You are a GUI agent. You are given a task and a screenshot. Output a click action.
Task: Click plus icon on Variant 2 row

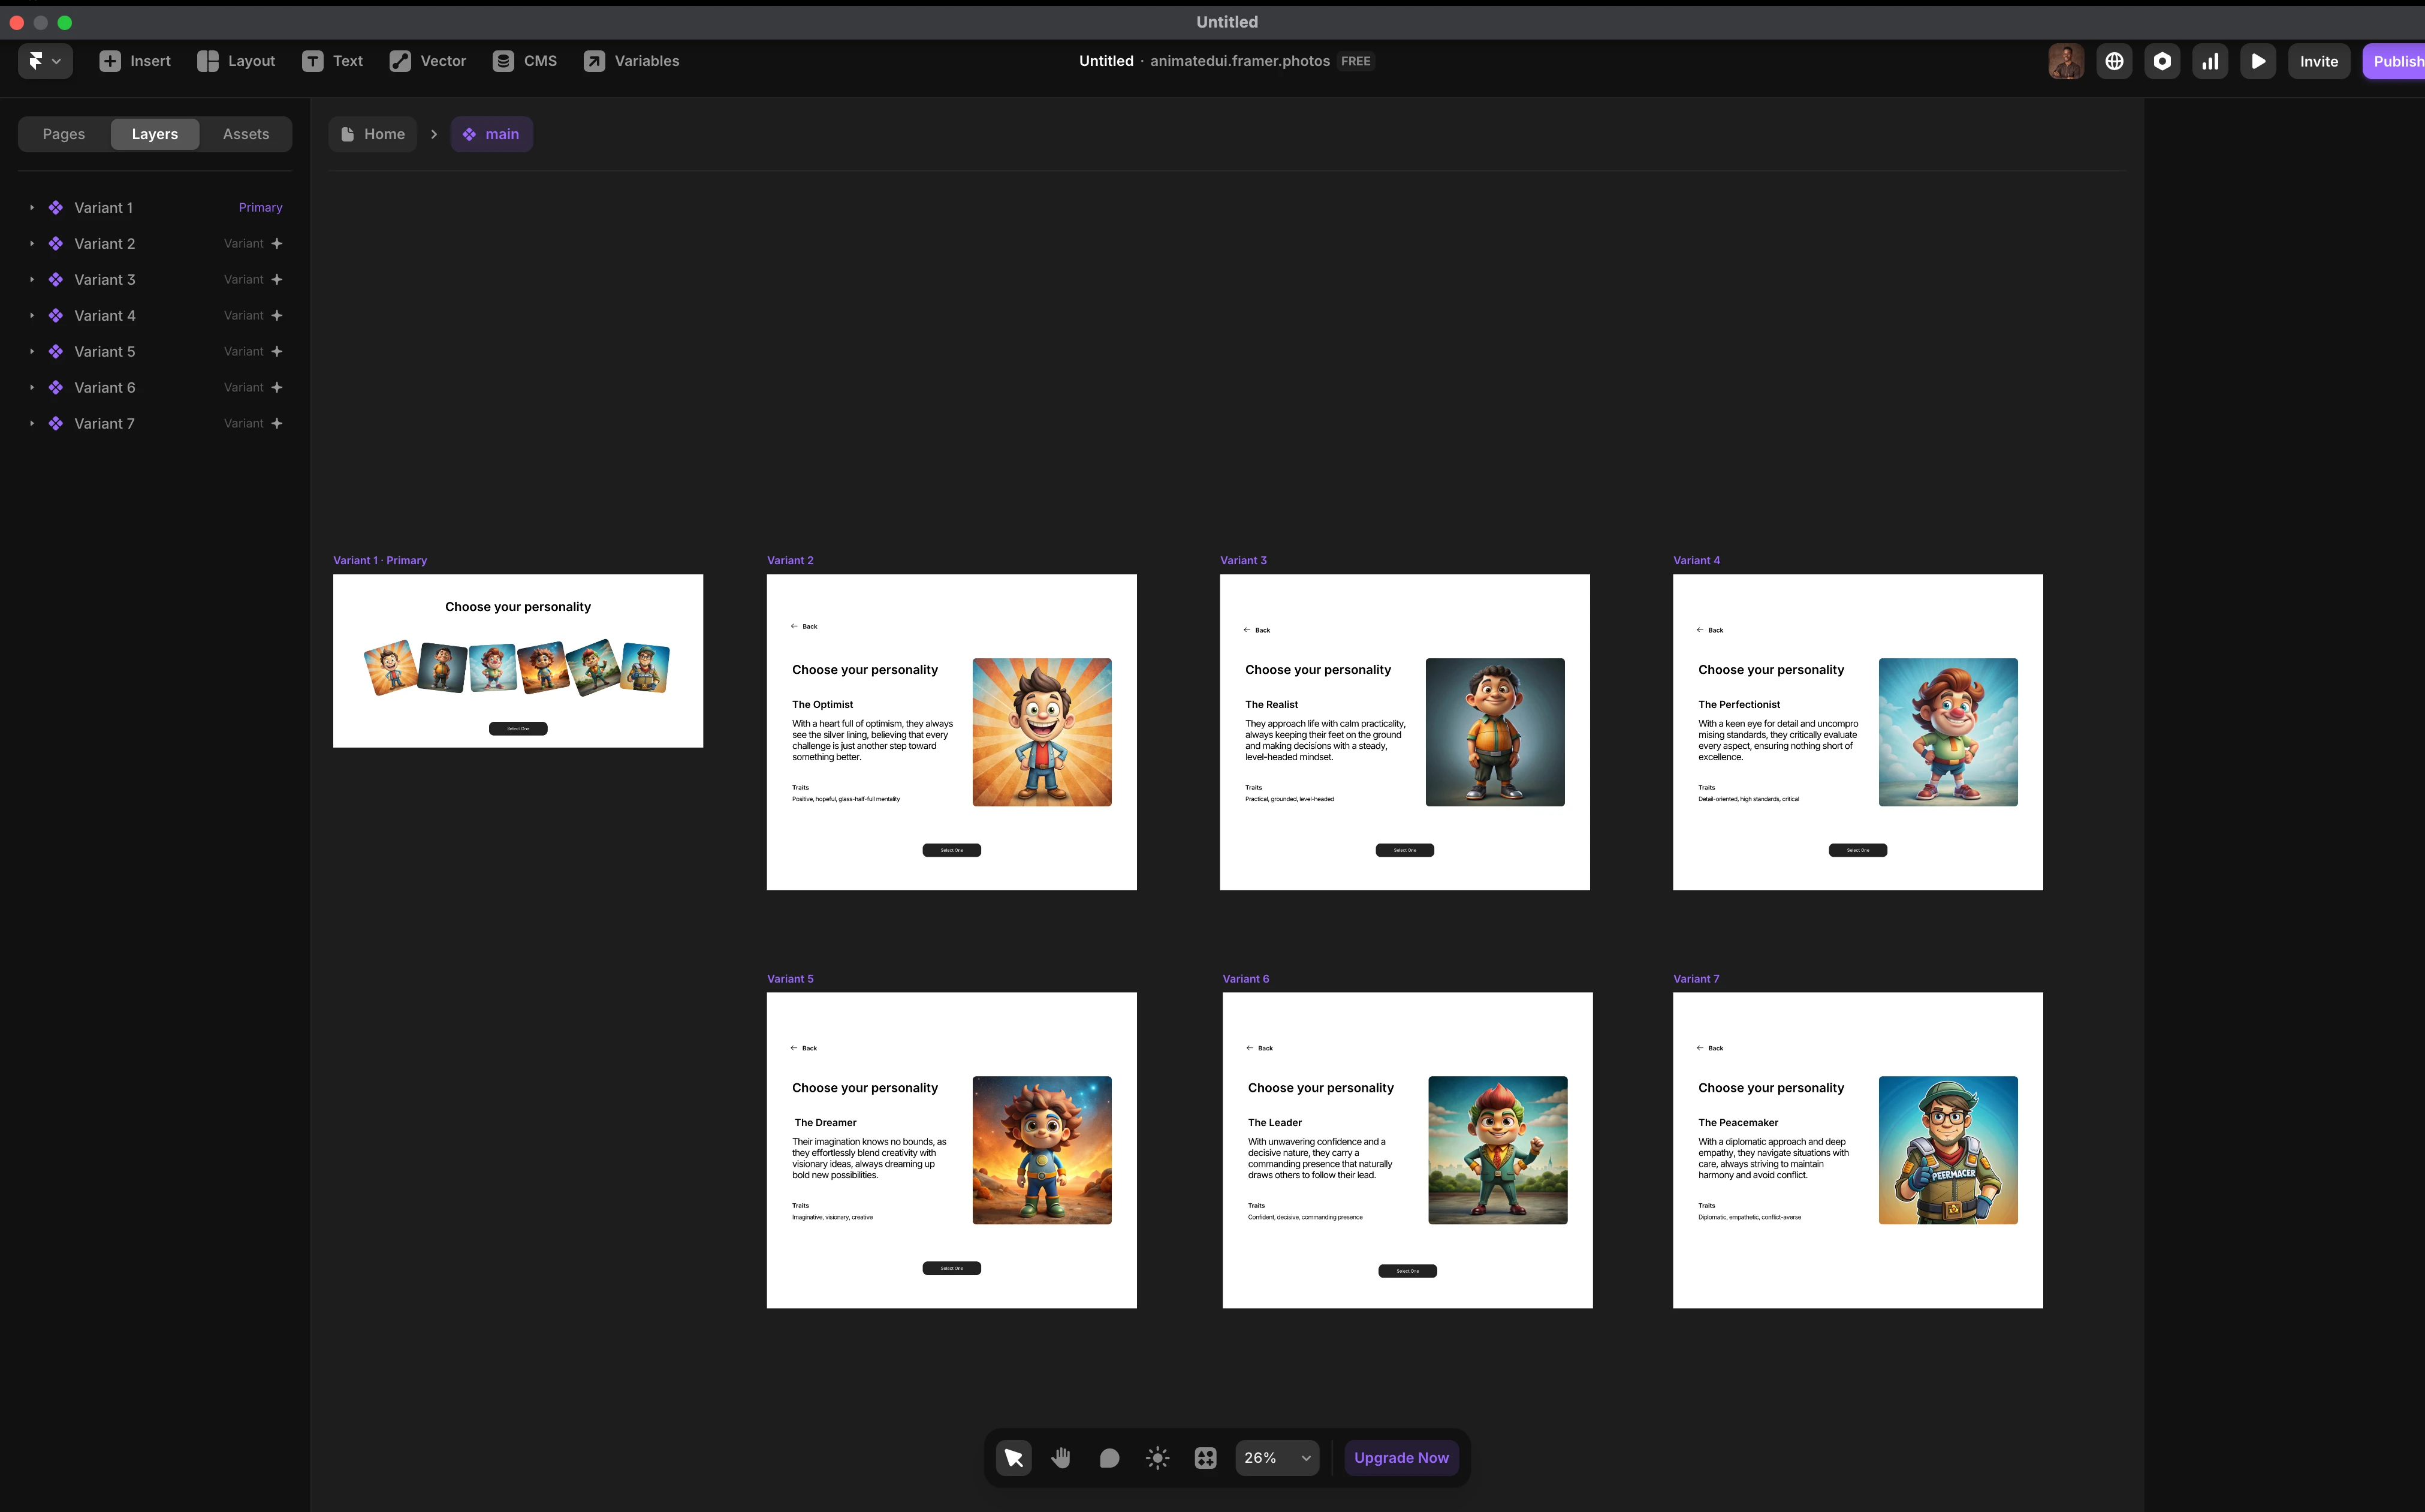point(277,244)
